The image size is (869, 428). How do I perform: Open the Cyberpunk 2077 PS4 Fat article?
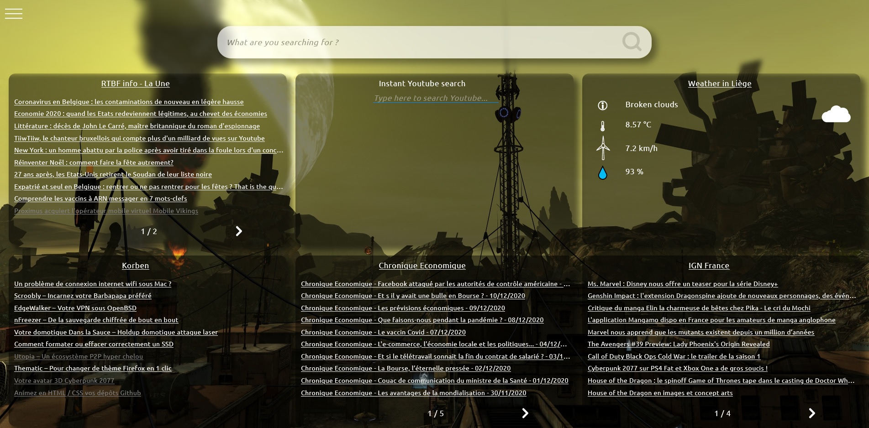pos(678,368)
